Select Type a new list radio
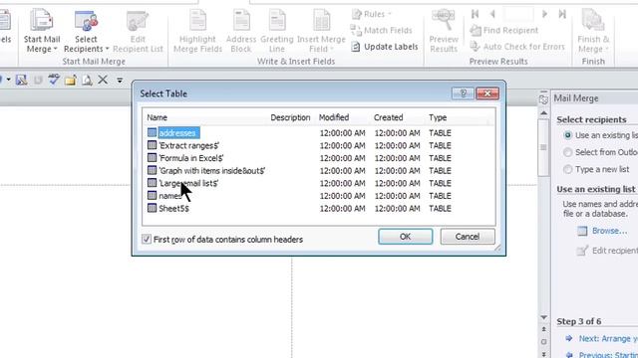This screenshot has width=638, height=358. point(567,169)
